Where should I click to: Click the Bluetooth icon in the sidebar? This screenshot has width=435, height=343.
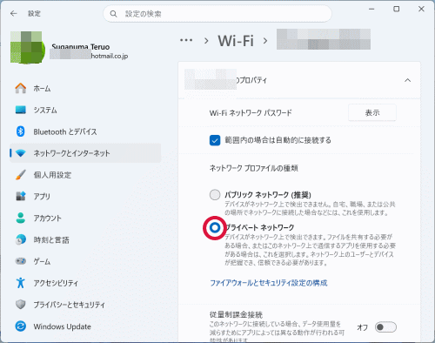coord(21,131)
